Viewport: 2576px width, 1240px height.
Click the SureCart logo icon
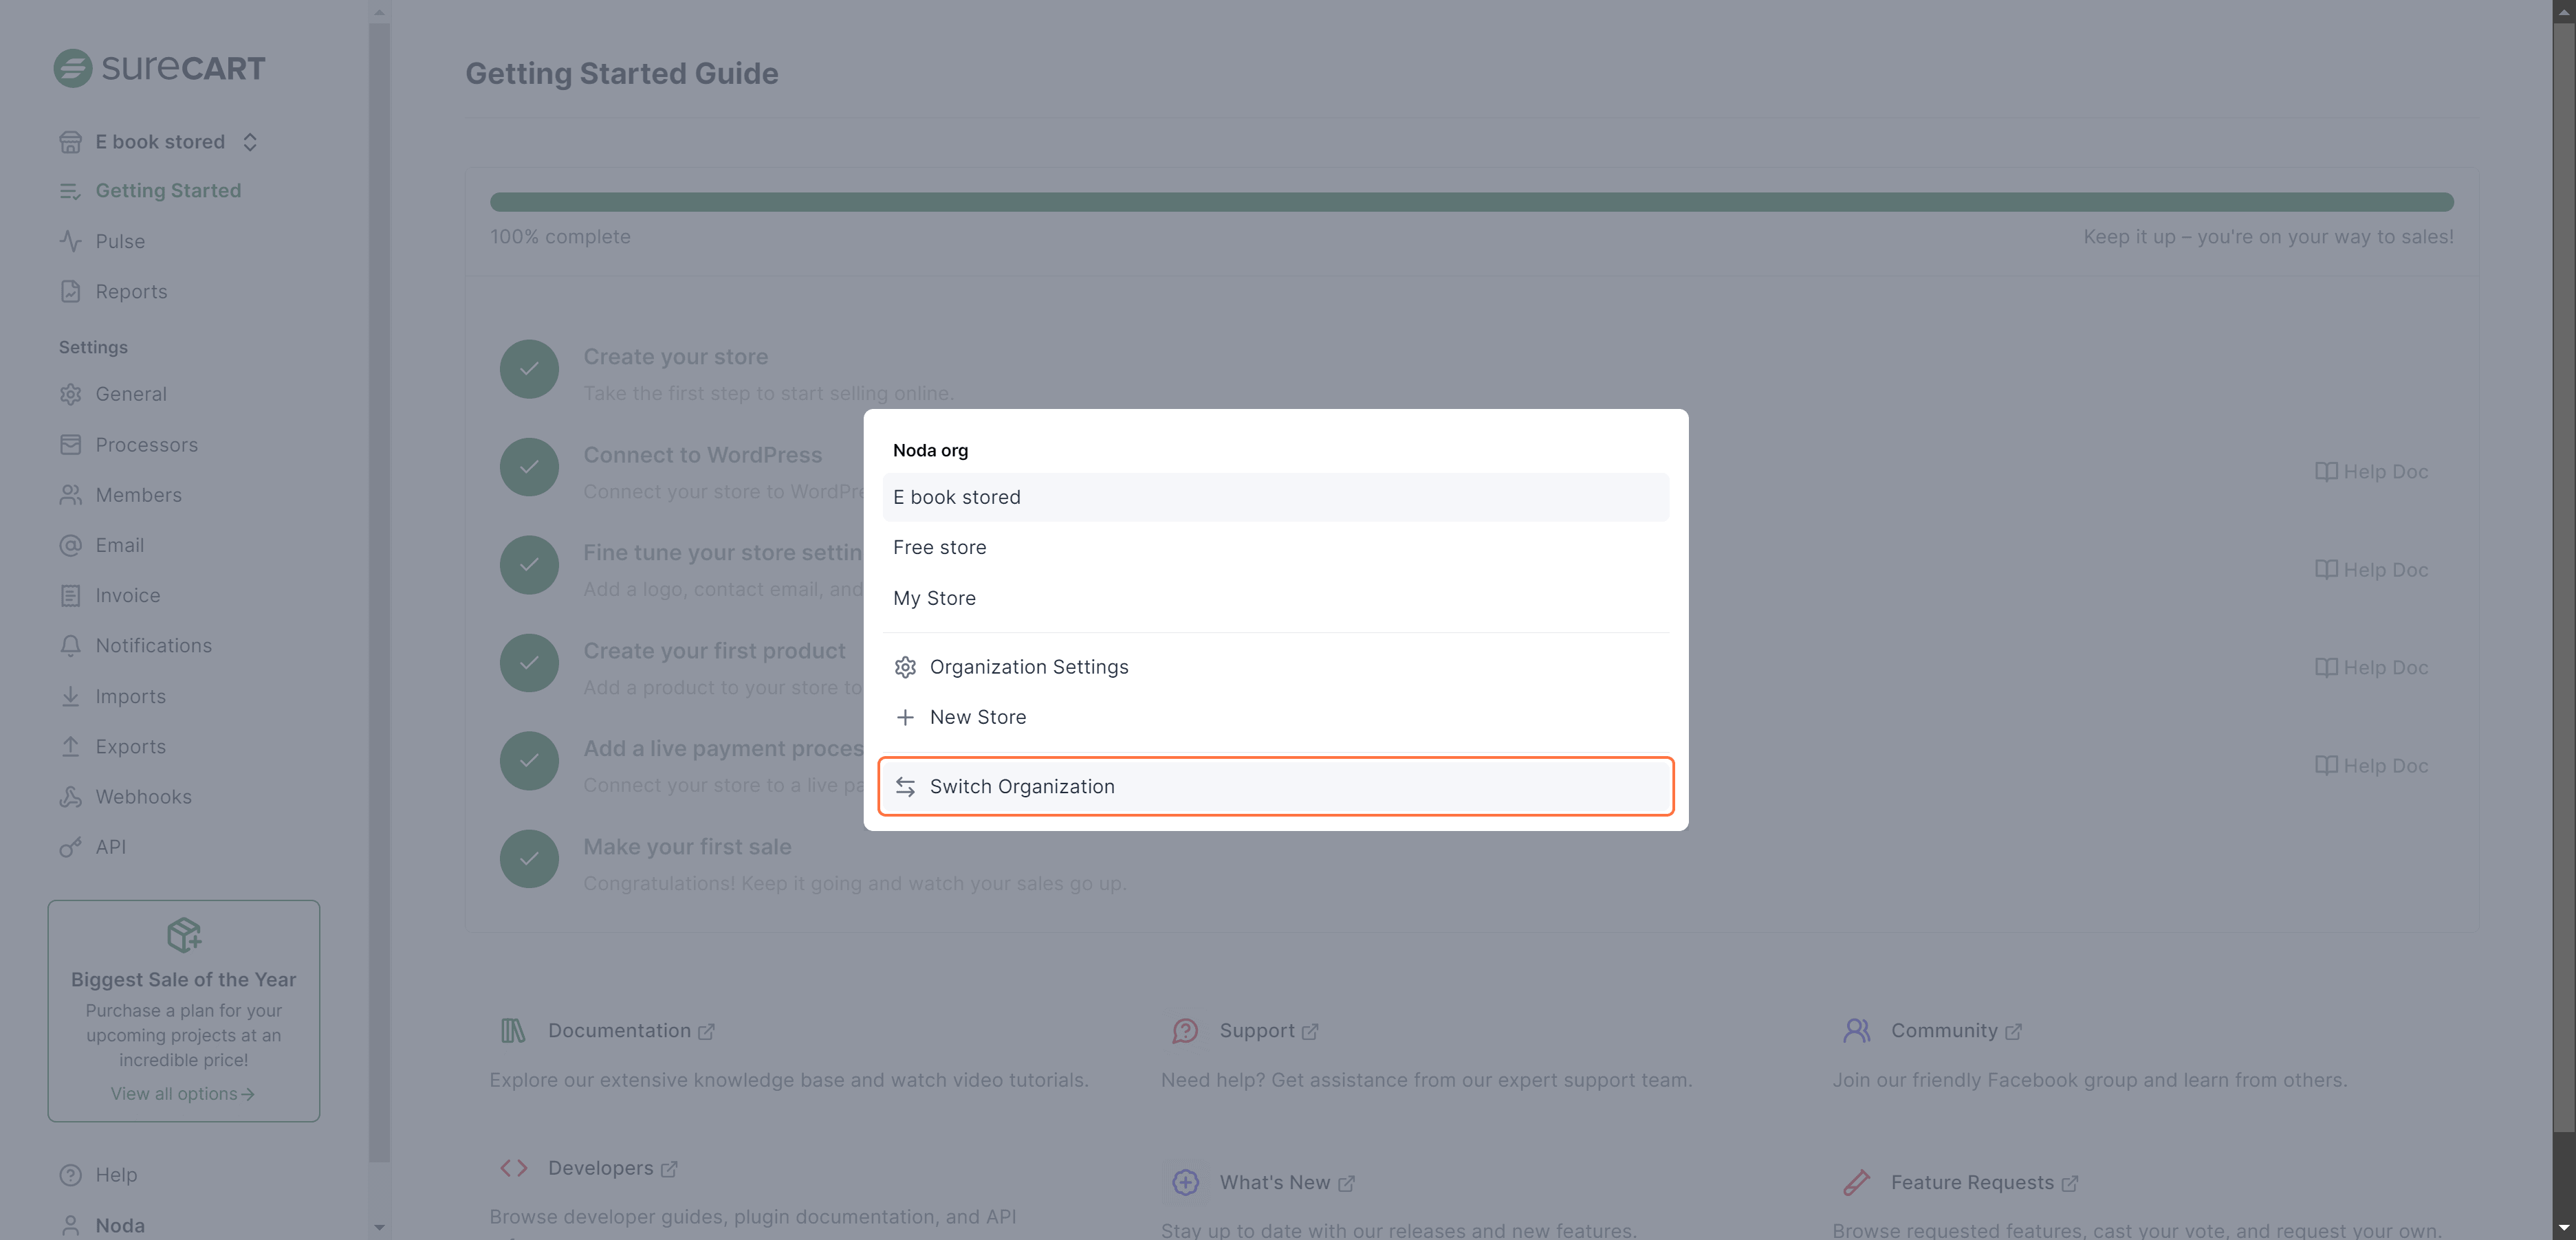tap(72, 68)
